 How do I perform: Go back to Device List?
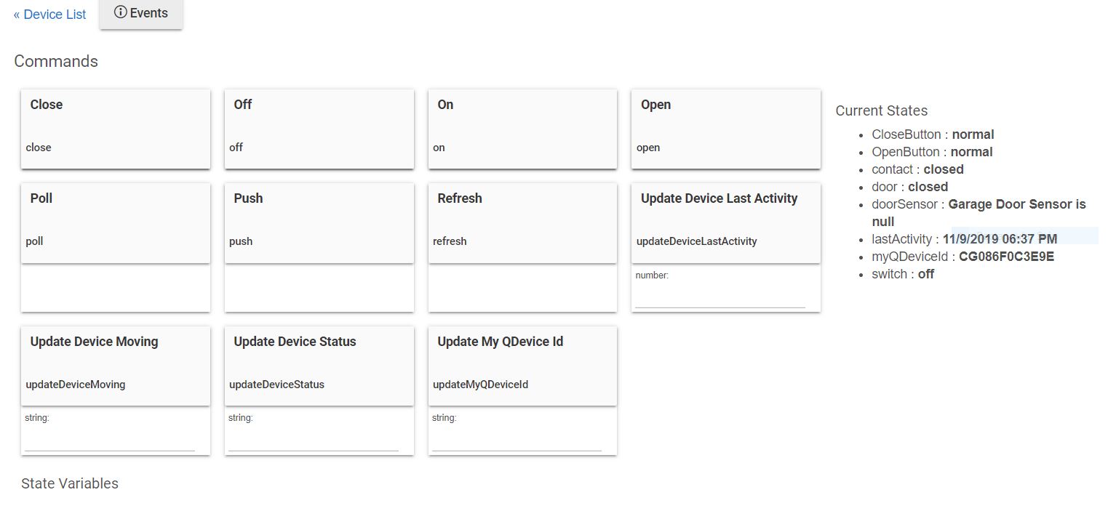pos(49,15)
